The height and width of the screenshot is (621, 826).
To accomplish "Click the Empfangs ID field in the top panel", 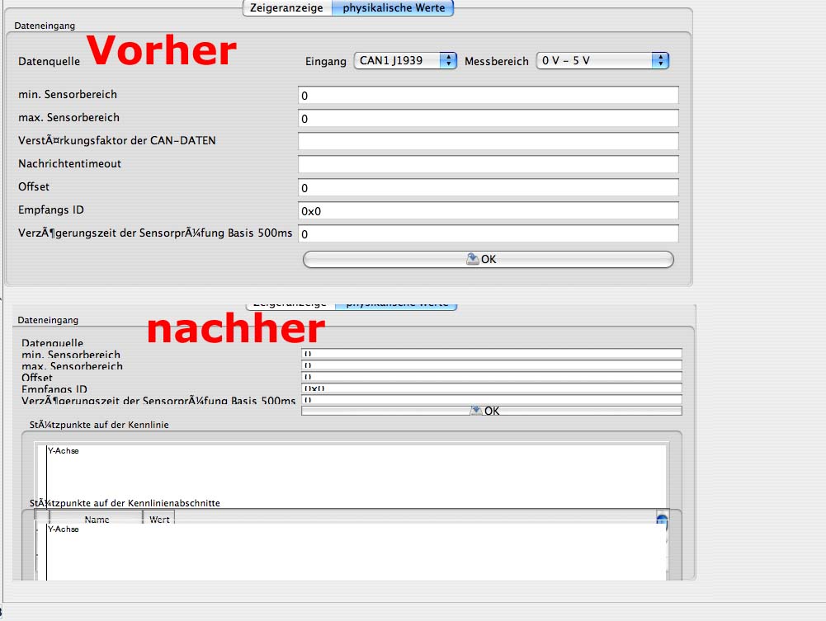I will 489,210.
